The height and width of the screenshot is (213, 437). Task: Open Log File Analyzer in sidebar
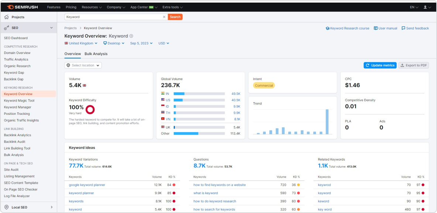pos(17,196)
